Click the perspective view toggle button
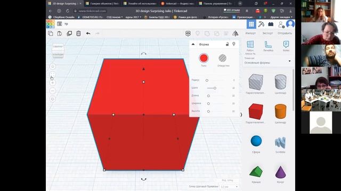Image resolution: width=341 pixels, height=191 pixels. [53, 99]
